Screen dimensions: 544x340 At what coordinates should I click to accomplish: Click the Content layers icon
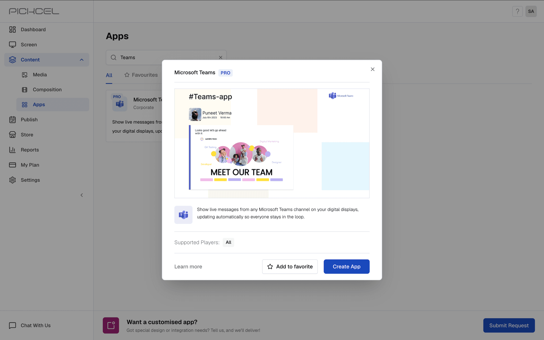[13, 60]
